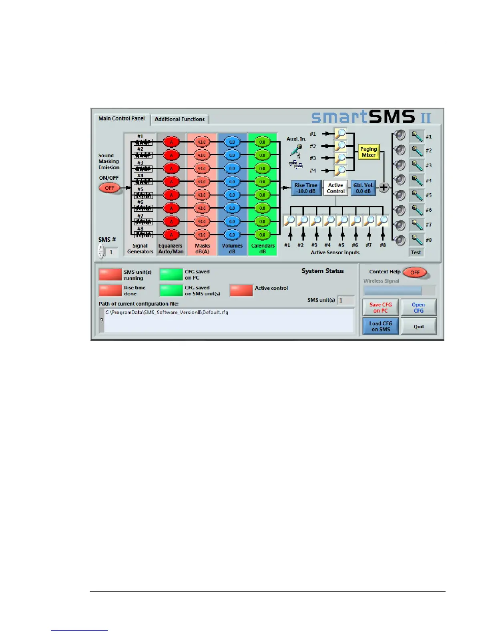Click Save CFG on PC button
The width and height of the screenshot is (490, 634).
tap(381, 307)
